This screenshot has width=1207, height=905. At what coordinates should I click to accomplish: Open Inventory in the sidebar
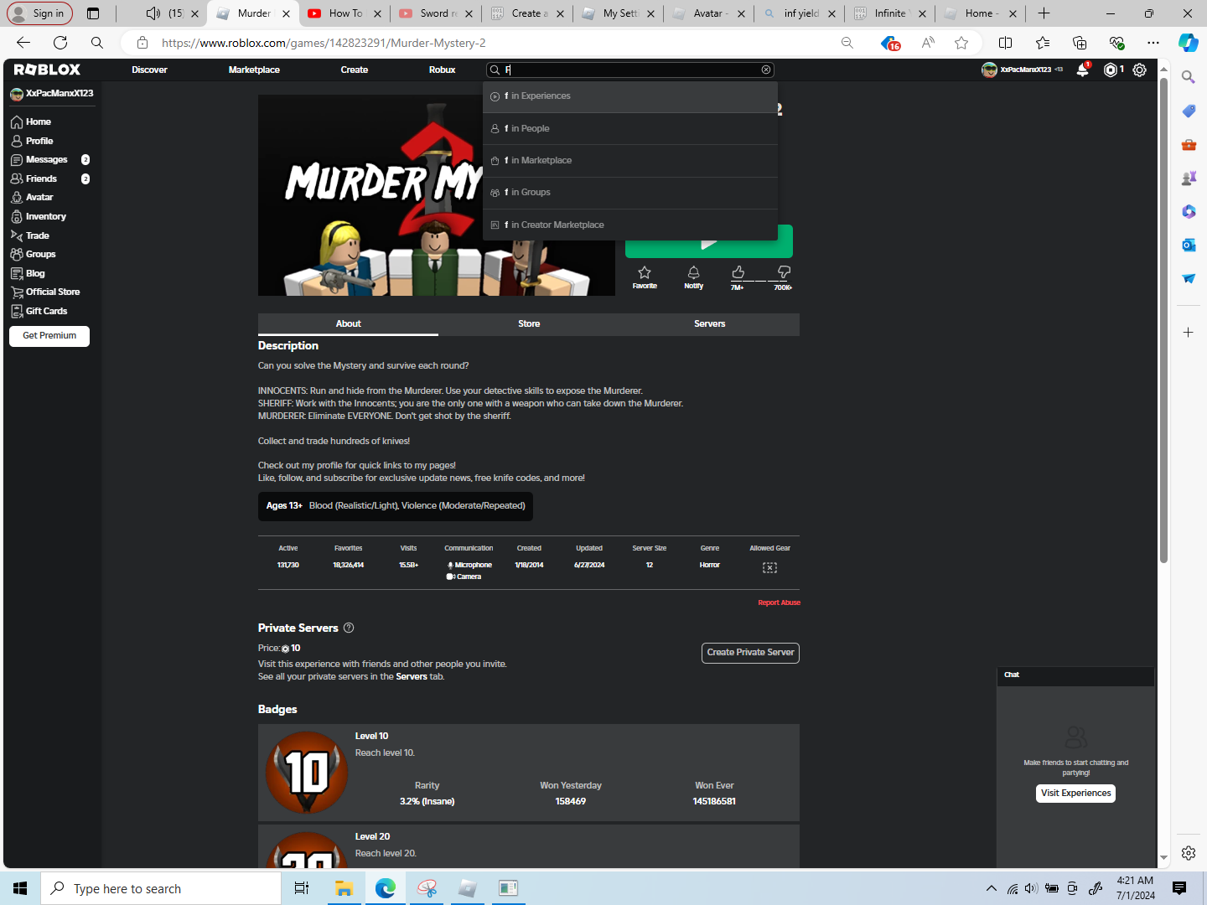pyautogui.click(x=39, y=216)
